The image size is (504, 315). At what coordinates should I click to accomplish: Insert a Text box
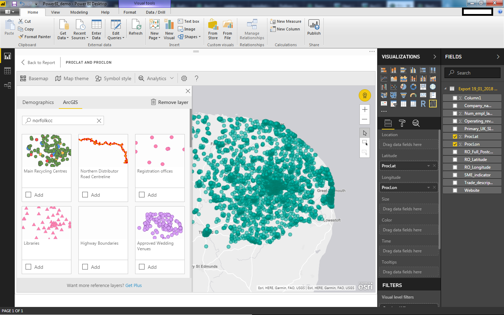pos(188,21)
